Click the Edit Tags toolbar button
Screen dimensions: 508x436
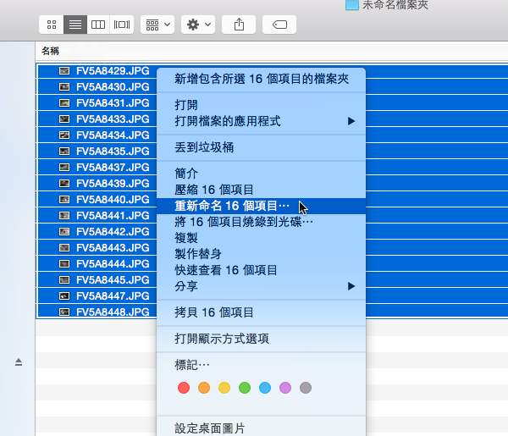click(279, 25)
